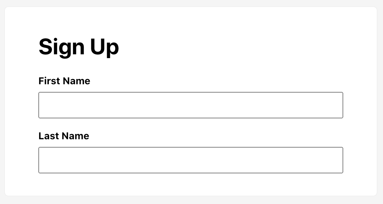The height and width of the screenshot is (204, 383).
Task: Select the empty First Name box
Action: pos(190,105)
